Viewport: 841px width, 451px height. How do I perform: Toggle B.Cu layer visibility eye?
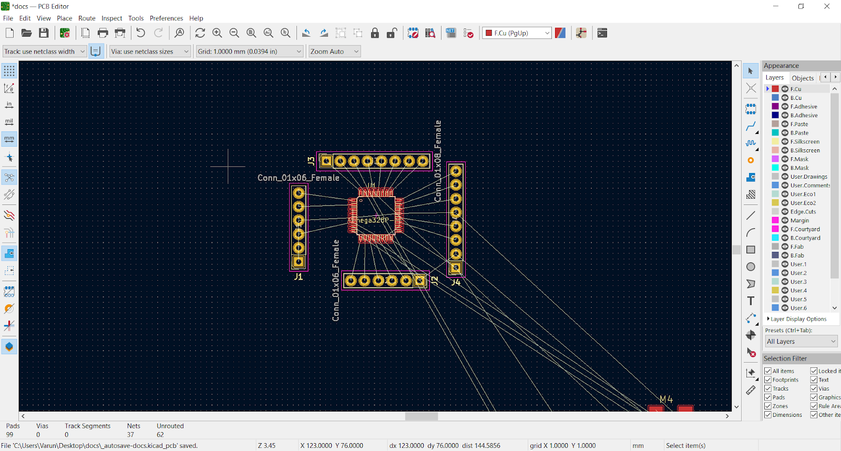coord(785,98)
